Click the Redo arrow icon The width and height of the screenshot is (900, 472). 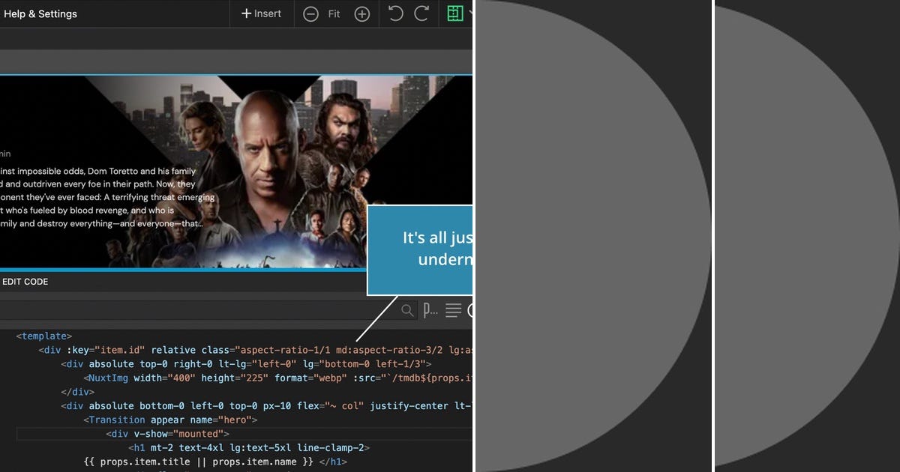(x=421, y=13)
